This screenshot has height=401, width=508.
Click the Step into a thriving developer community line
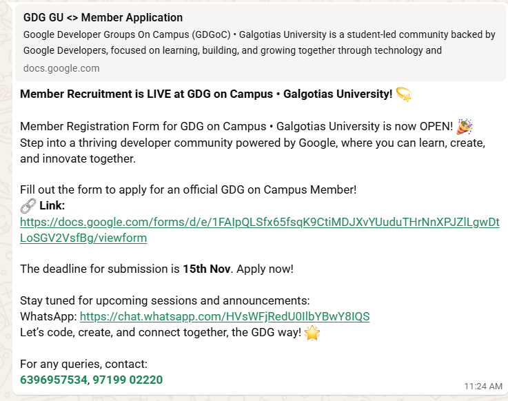tap(252, 143)
